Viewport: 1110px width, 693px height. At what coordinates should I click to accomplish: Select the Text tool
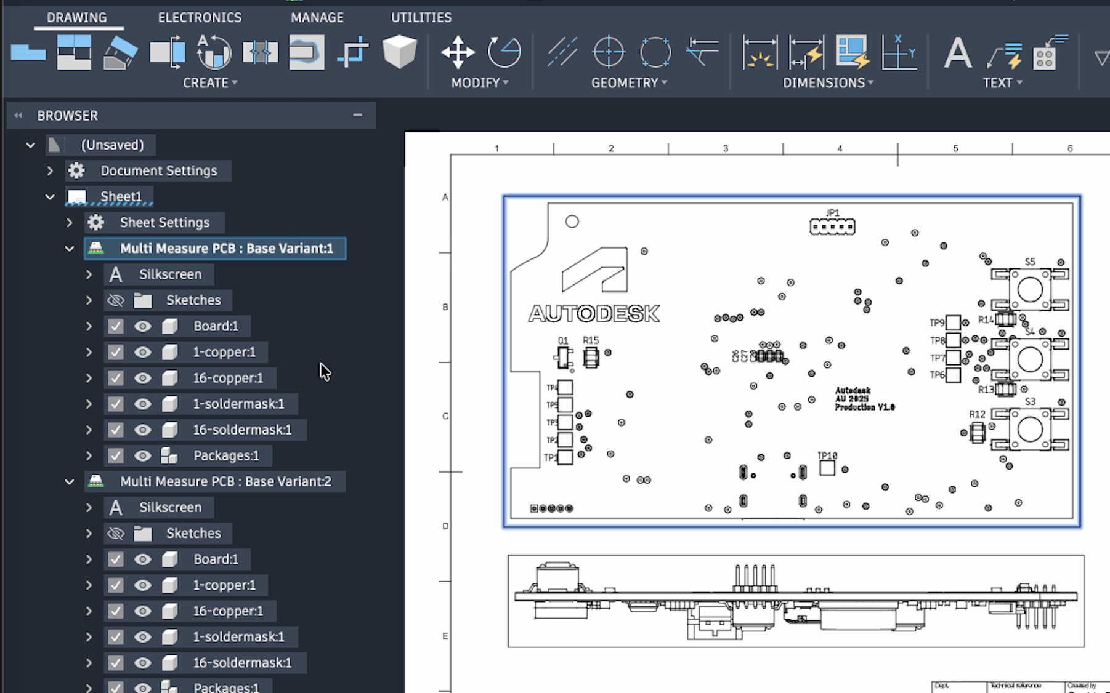(x=958, y=52)
